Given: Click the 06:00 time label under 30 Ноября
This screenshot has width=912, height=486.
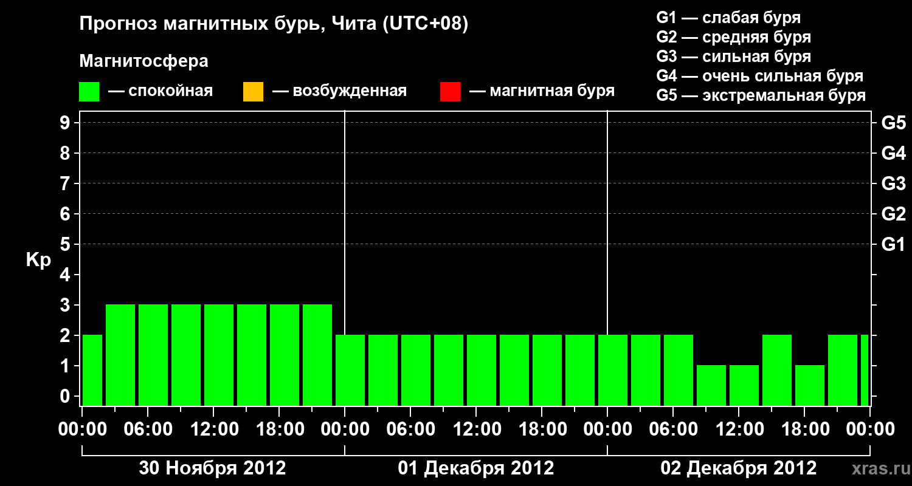Looking at the screenshot, I should pos(149,430).
